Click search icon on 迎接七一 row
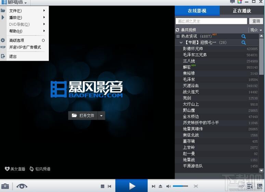 (x=243, y=43)
